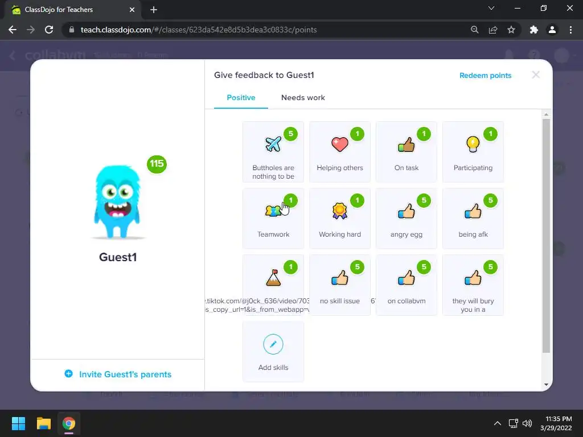The width and height of the screenshot is (583, 437).
Task: Give the 'they will bury you in a' skill
Action: click(473, 285)
